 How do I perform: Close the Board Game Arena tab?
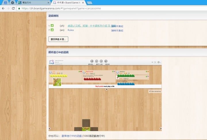click(83, 3)
